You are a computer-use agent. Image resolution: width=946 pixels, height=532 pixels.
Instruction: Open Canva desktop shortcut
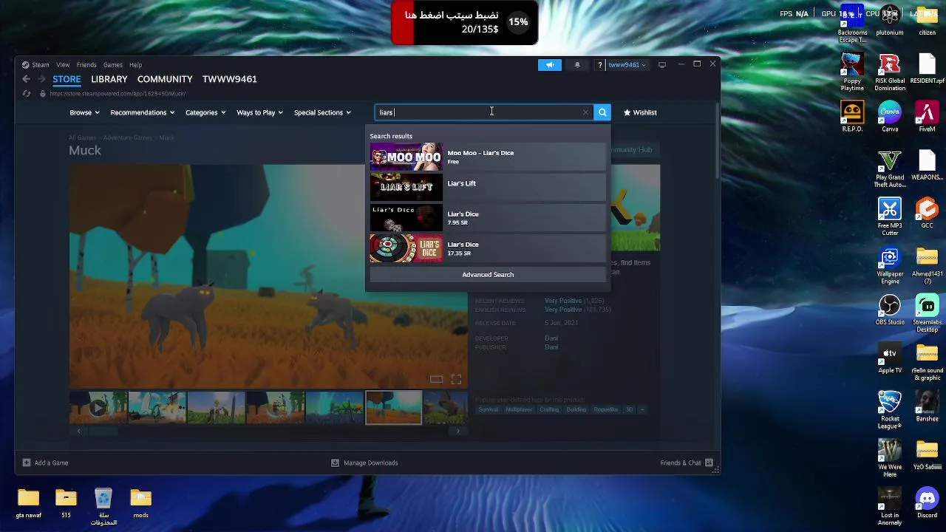(x=890, y=117)
